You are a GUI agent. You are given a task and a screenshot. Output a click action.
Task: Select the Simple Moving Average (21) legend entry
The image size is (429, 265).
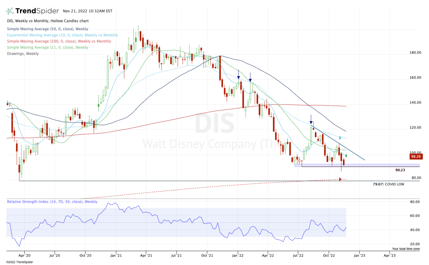point(47,48)
